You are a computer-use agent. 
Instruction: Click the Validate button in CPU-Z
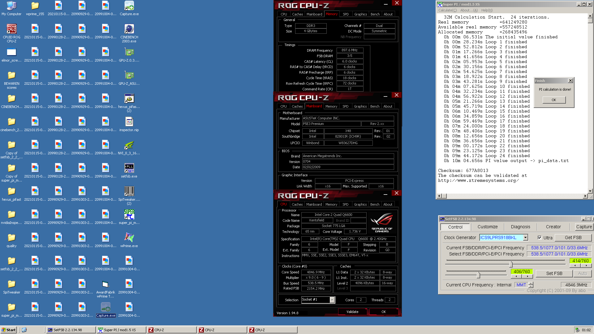tap(352, 312)
